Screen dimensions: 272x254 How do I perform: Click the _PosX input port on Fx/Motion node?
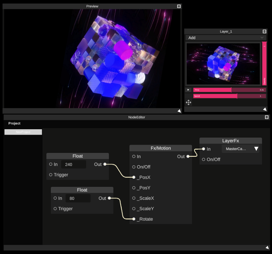tap(134, 177)
